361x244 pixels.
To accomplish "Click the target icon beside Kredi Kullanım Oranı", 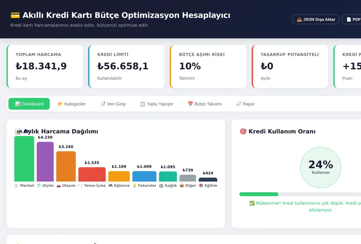I will coord(243,131).
